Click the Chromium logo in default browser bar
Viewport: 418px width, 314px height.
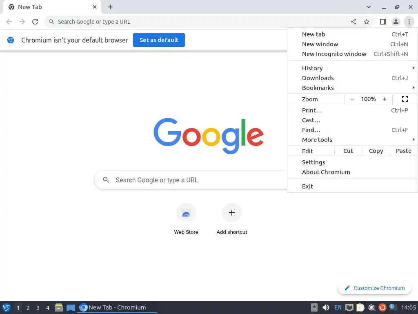point(11,40)
